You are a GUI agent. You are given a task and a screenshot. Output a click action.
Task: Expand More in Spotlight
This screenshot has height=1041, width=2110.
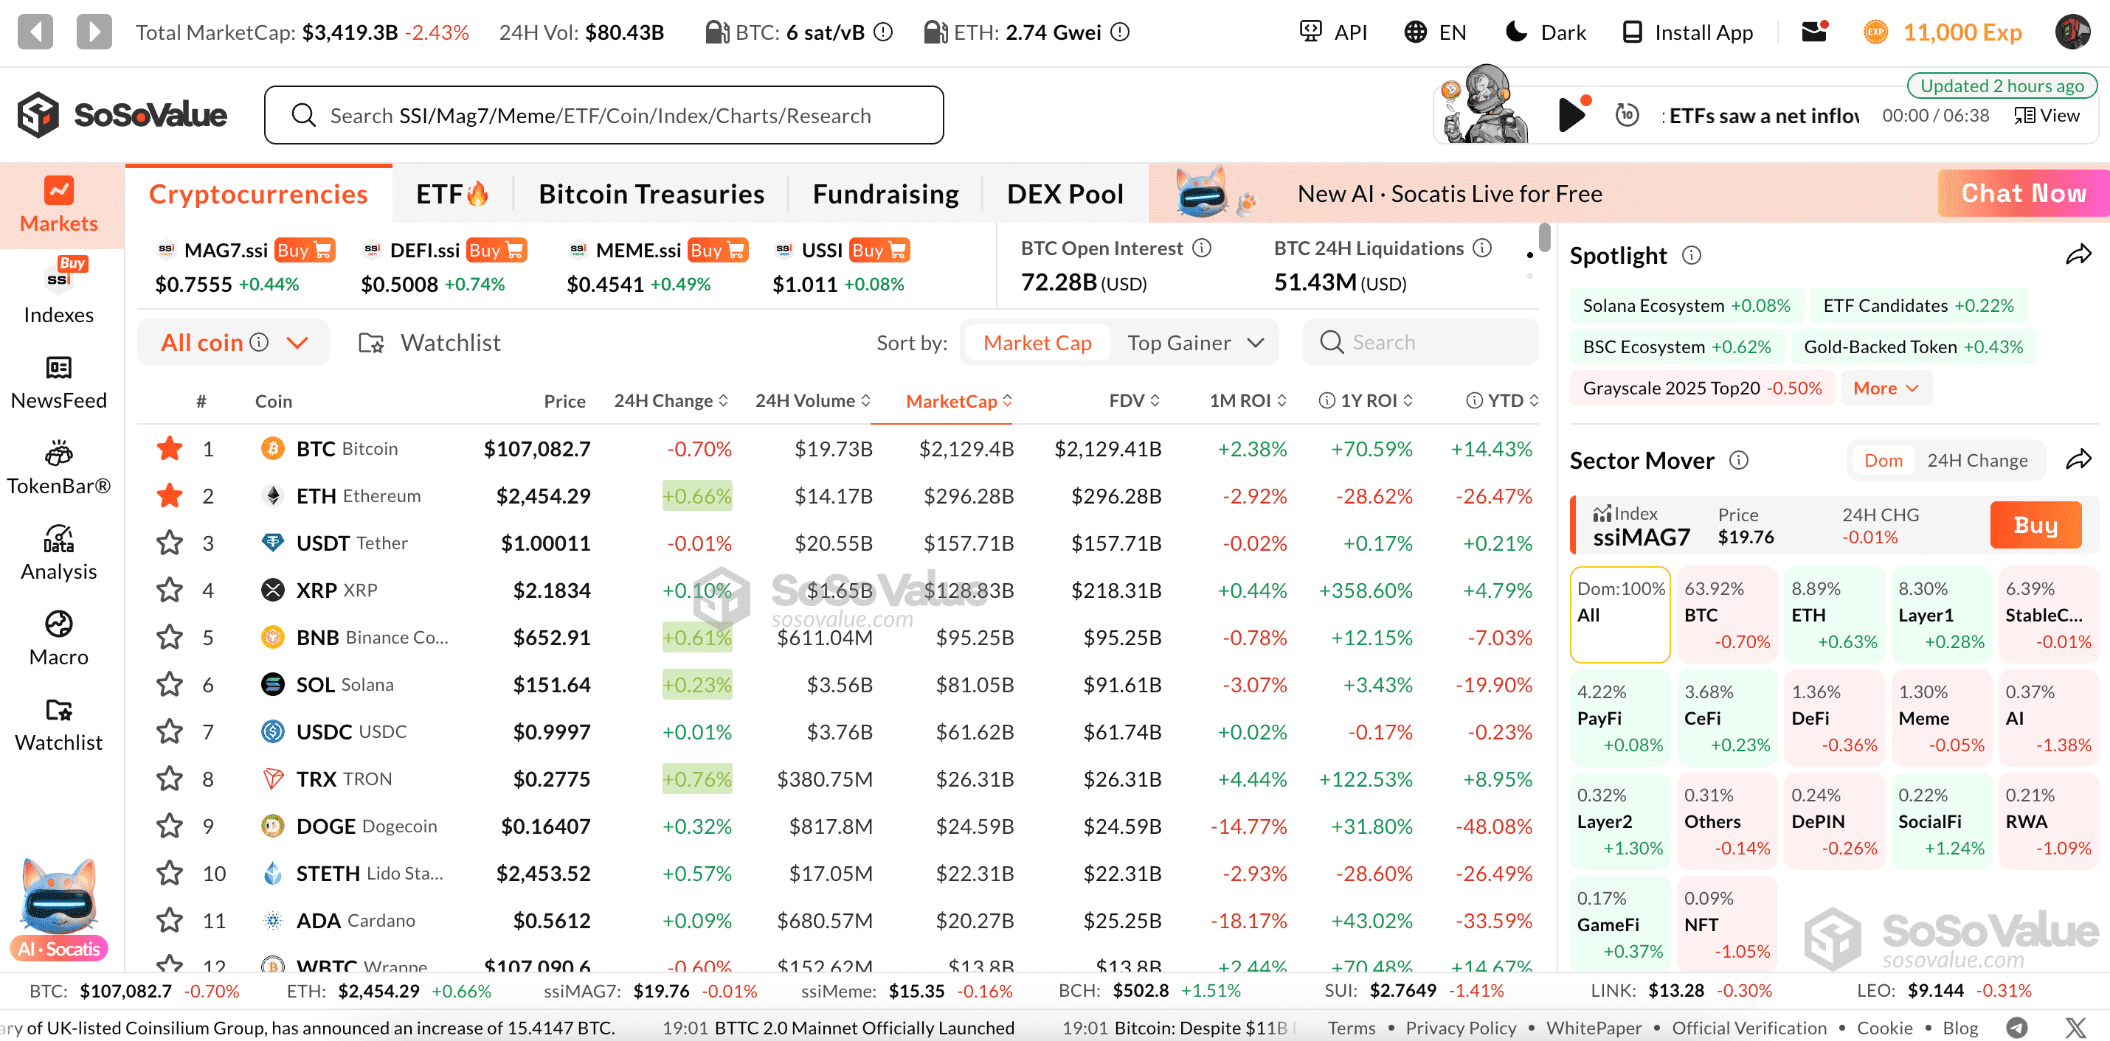(1886, 388)
